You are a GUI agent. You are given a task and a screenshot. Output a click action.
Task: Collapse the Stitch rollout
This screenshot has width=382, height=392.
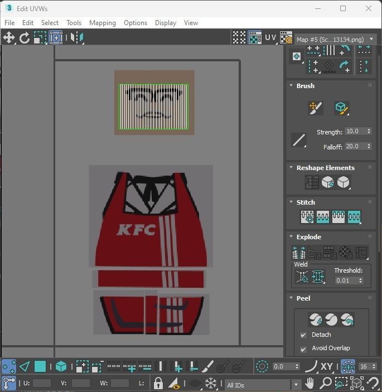click(291, 202)
